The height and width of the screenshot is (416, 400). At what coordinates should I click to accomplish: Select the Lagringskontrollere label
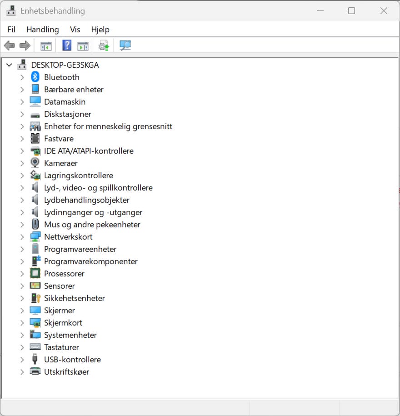[79, 175]
